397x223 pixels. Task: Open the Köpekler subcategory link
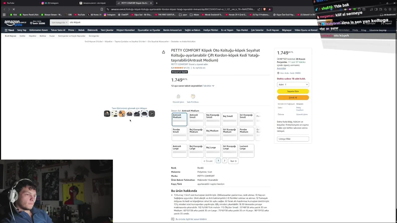click(33, 36)
